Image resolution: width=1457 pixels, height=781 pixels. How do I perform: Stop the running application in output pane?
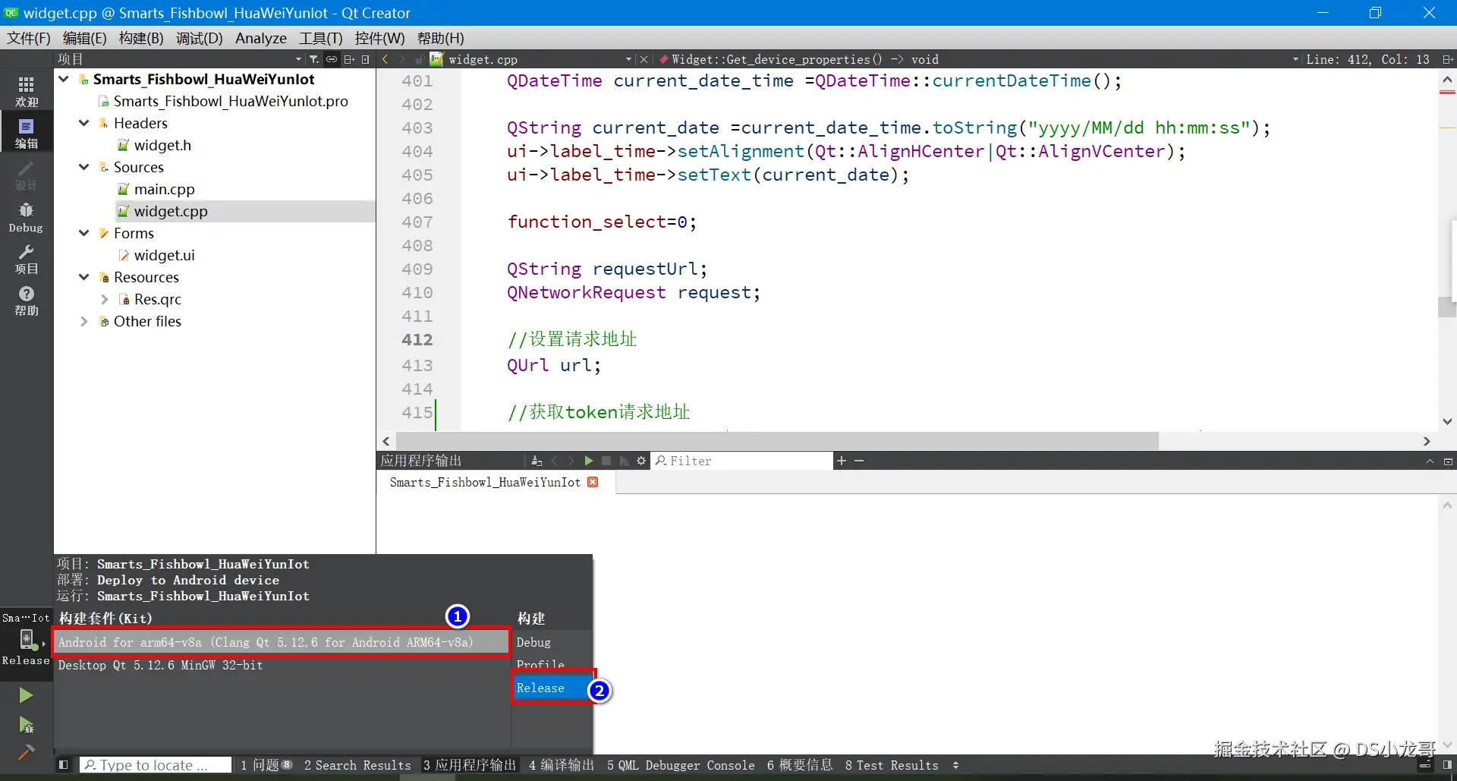point(606,461)
